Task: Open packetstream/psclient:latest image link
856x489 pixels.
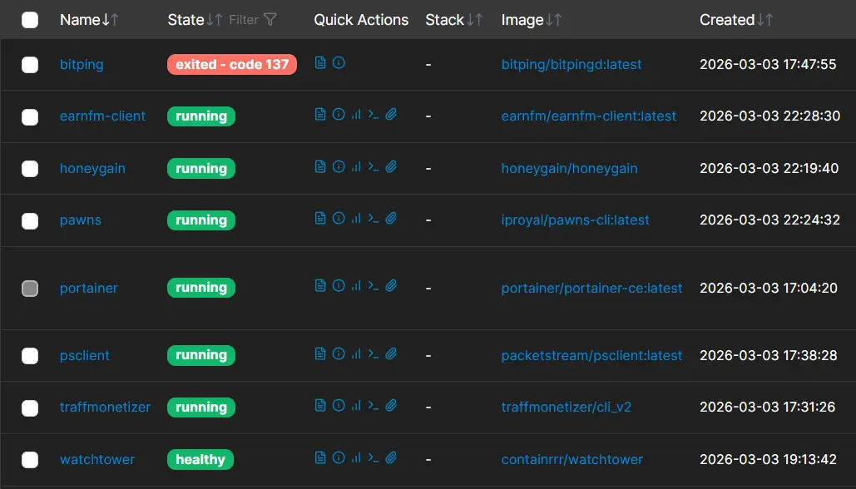Action: (591, 356)
